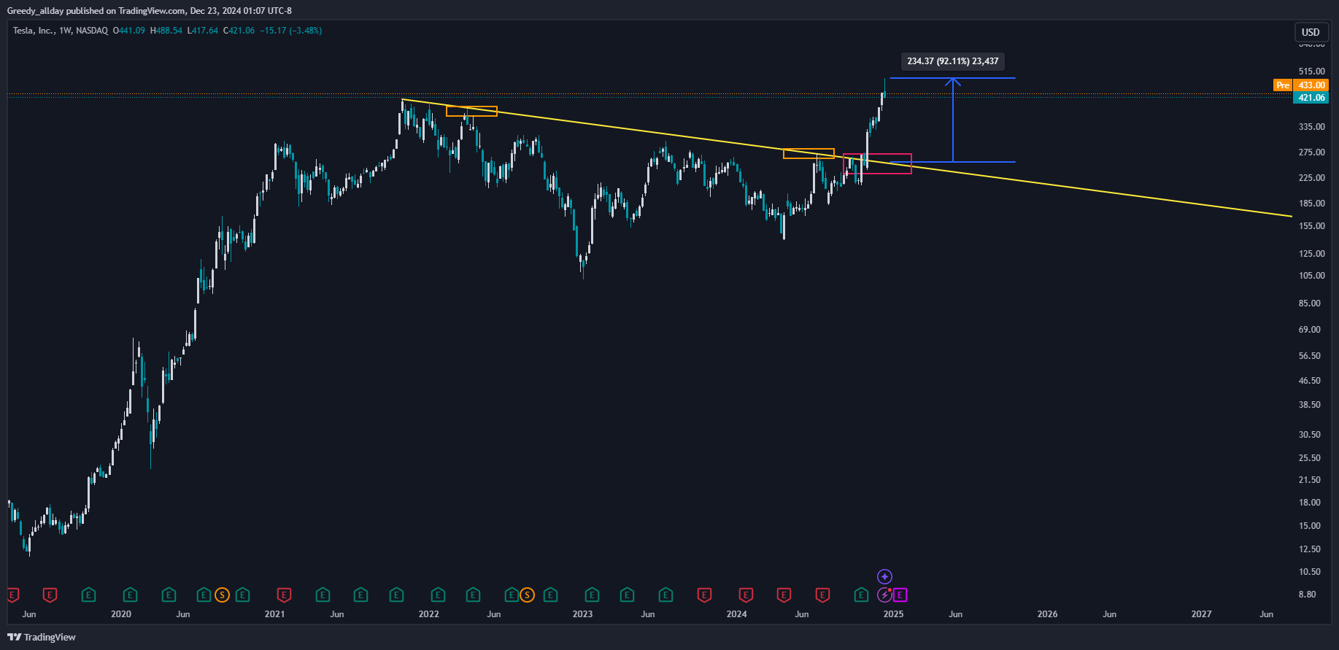Click the green earnings marker above 2022
The height and width of the screenshot is (650, 1339).
(438, 595)
